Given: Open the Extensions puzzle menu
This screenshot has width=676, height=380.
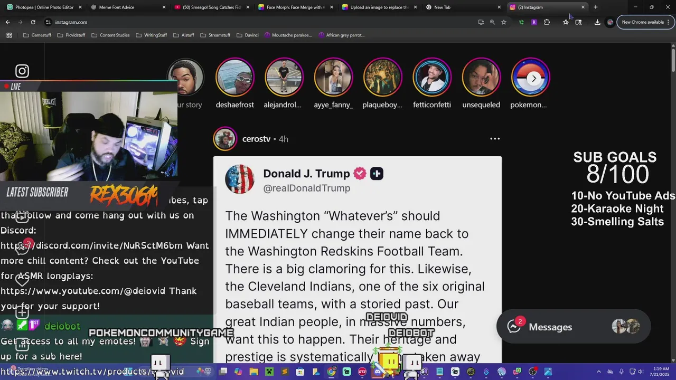Looking at the screenshot, I should coord(547,22).
